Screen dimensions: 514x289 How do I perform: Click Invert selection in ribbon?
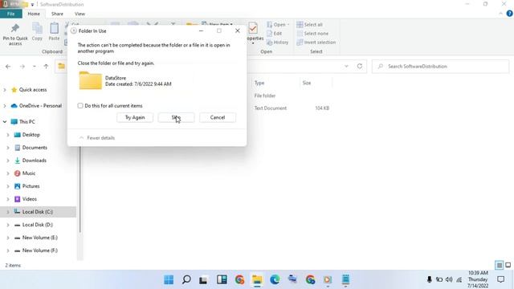point(316,43)
